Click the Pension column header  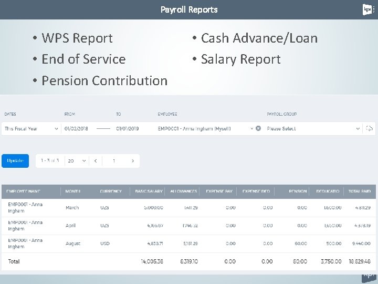pos(298,191)
